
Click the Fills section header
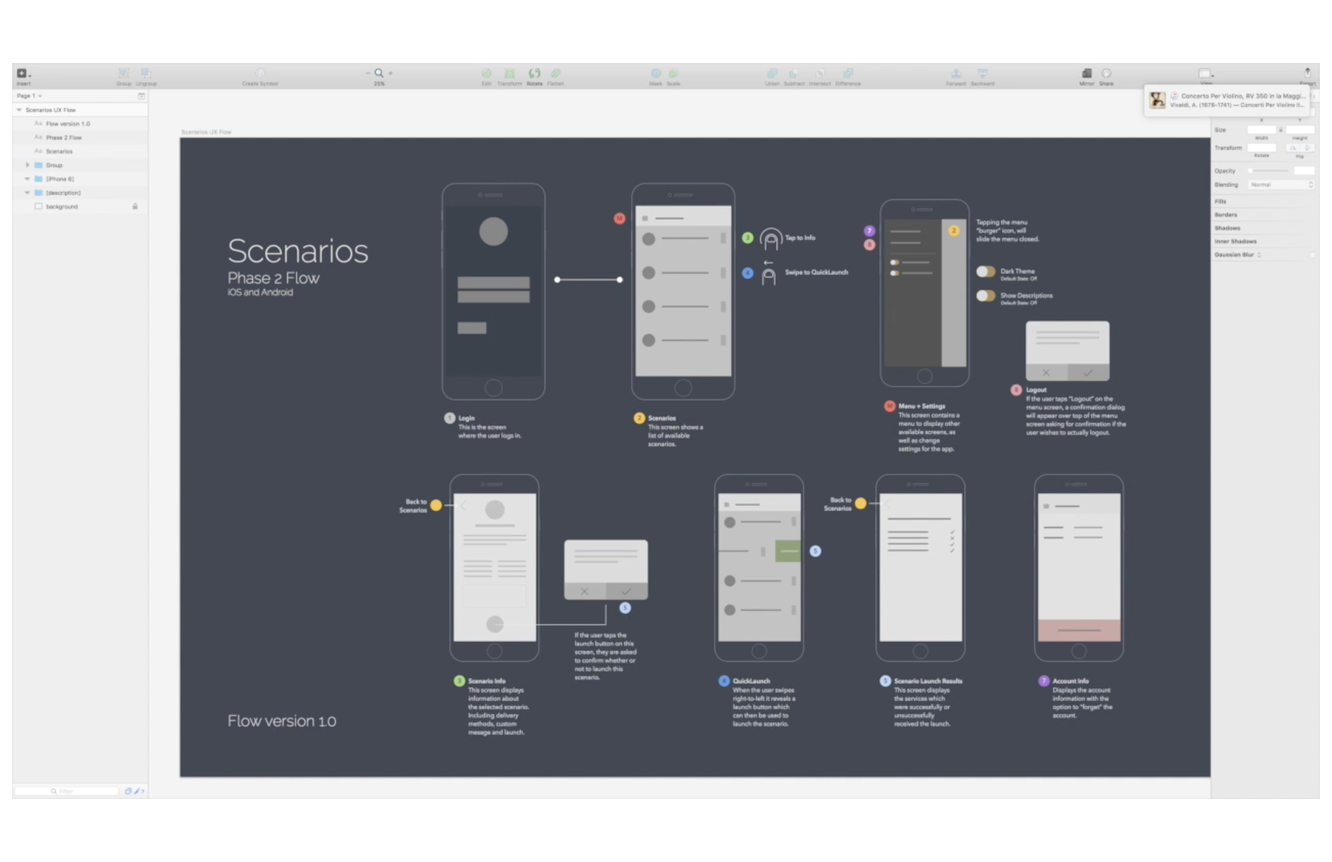click(x=1220, y=202)
